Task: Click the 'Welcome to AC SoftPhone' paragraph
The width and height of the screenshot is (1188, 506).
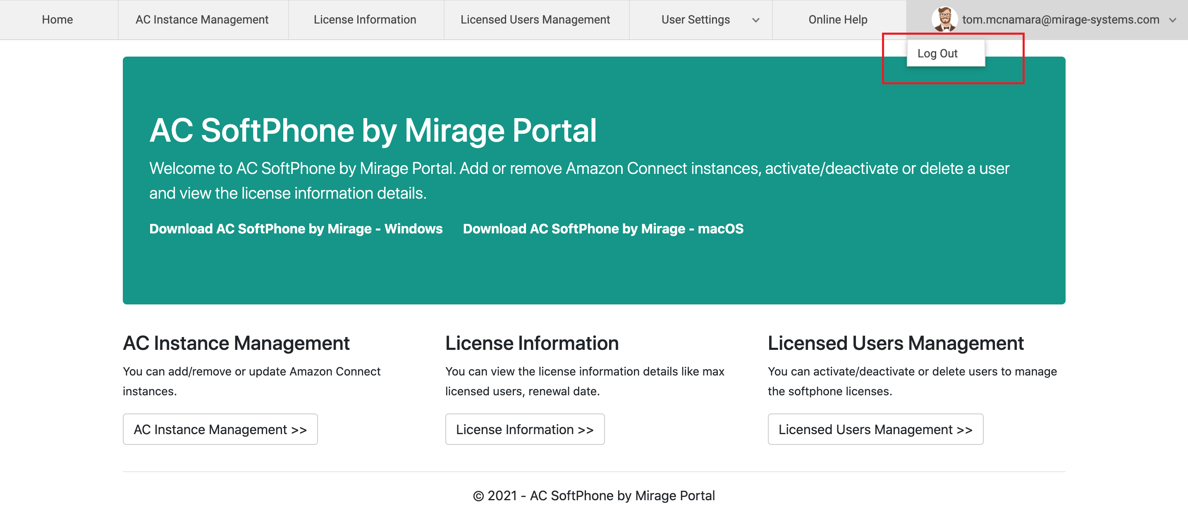Action: click(579, 181)
